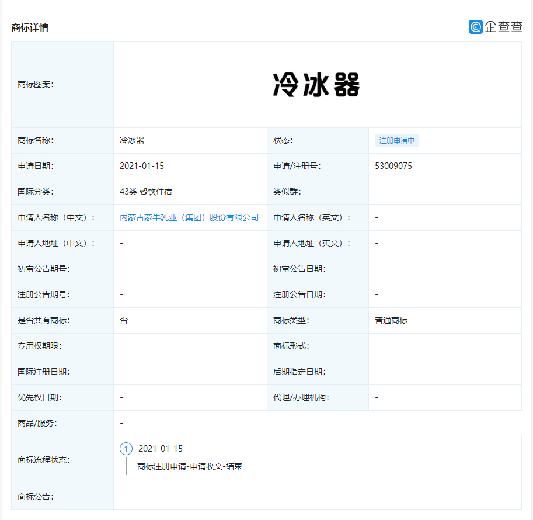Viewport: 533px width, 520px height.
Task: Select the registration number 53009075
Action: (x=393, y=166)
